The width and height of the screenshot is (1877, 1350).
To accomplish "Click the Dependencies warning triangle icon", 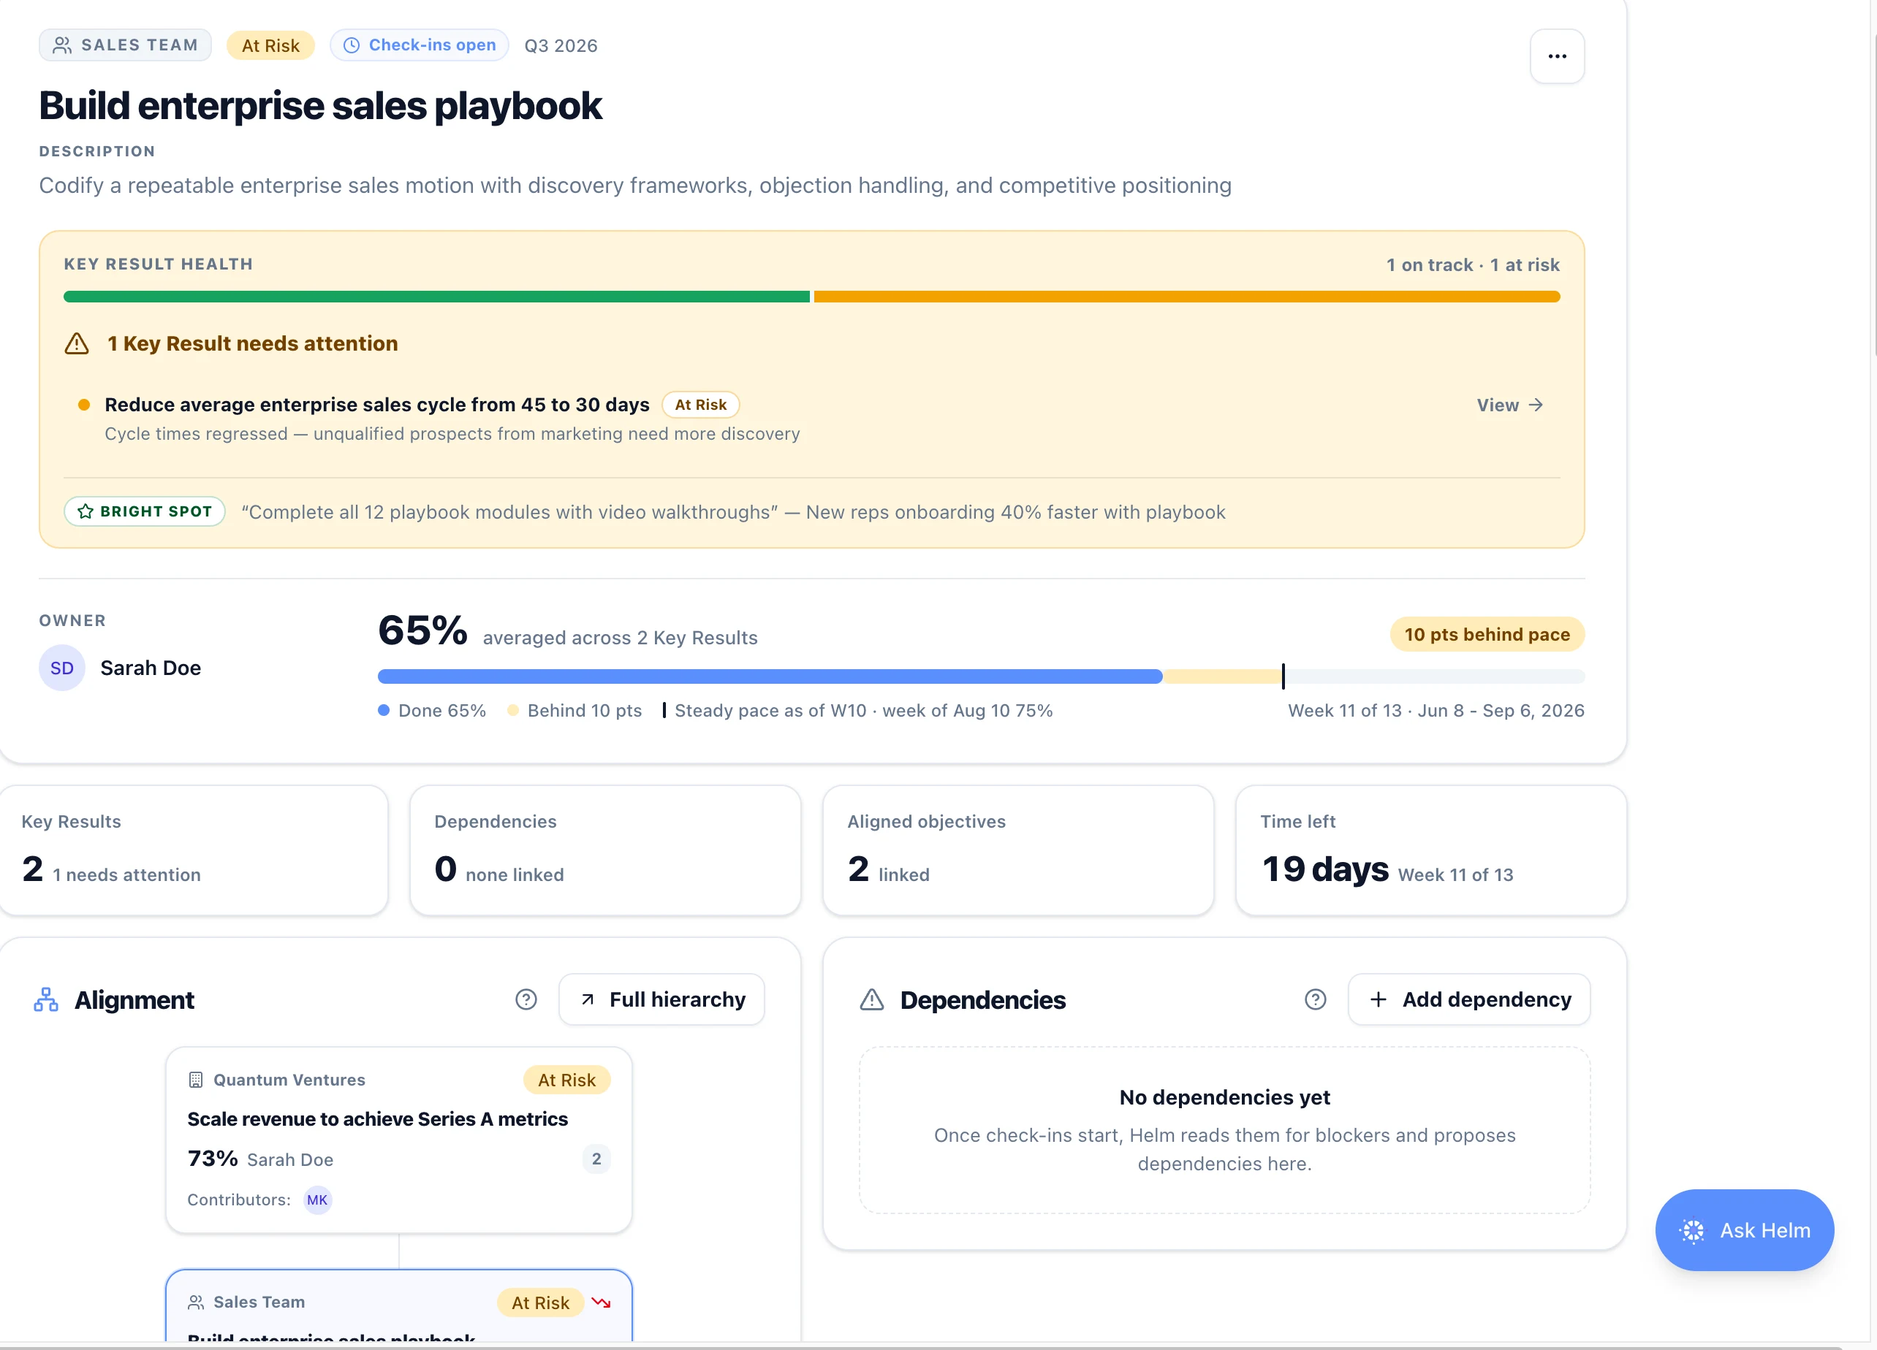I will click(871, 999).
